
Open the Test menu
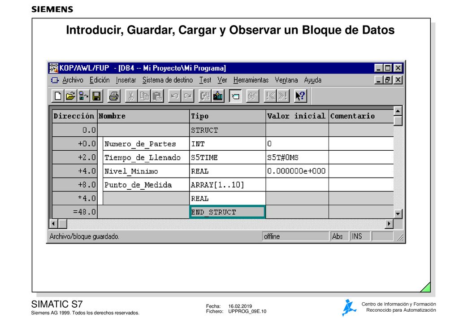click(x=205, y=80)
